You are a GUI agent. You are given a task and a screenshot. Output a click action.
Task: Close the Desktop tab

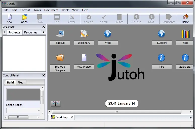(72, 117)
